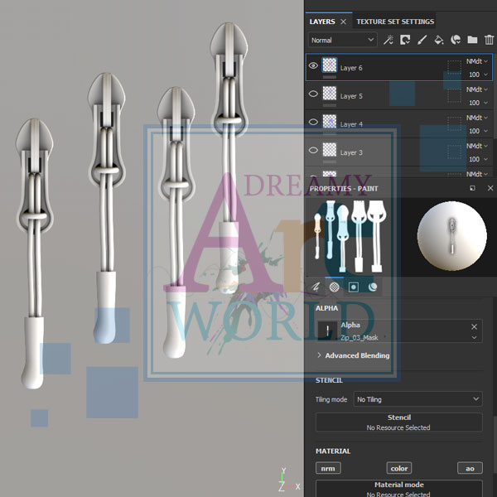
Task: Switch to the Texture Set Settings tab
Action: coord(394,22)
